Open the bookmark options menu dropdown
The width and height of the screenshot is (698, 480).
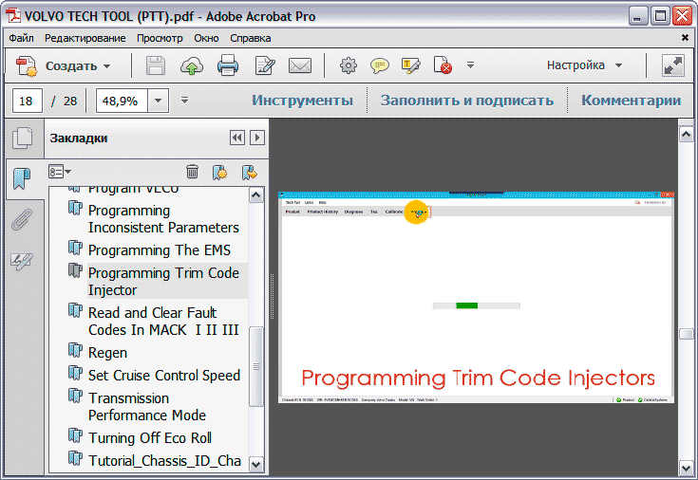click(61, 172)
